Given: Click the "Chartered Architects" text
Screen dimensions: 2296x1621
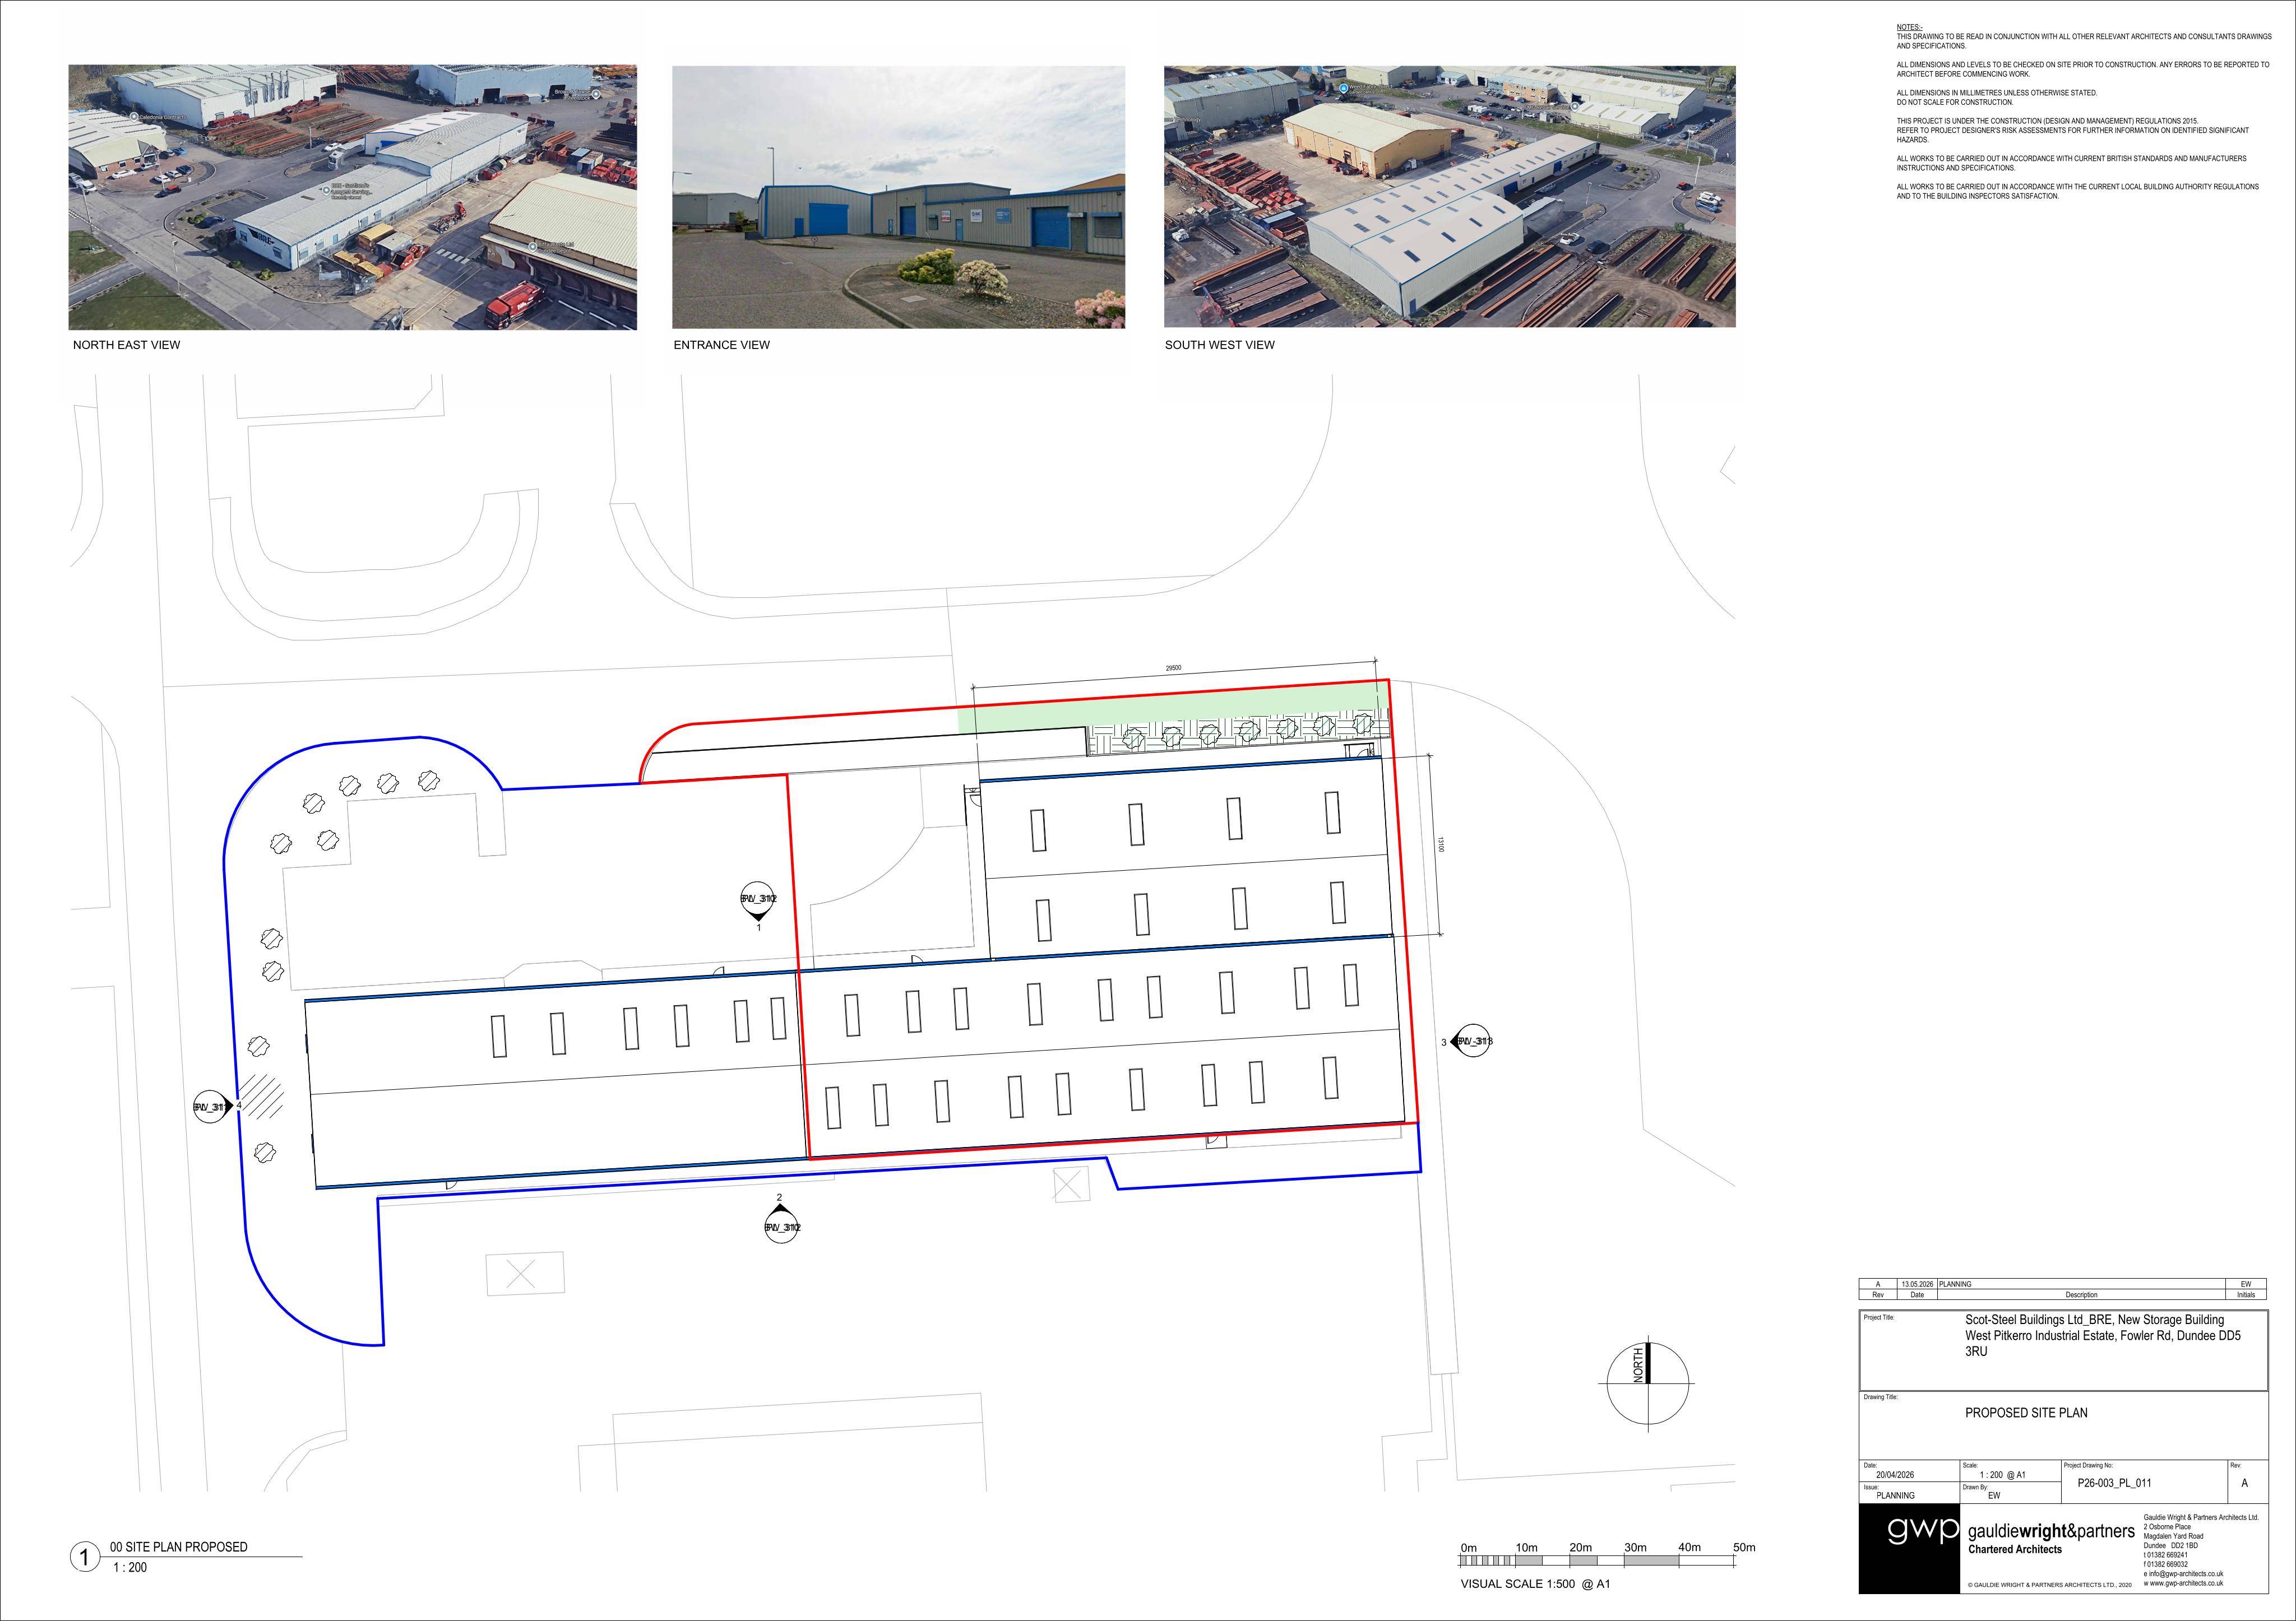Looking at the screenshot, I should click(x=2014, y=1549).
